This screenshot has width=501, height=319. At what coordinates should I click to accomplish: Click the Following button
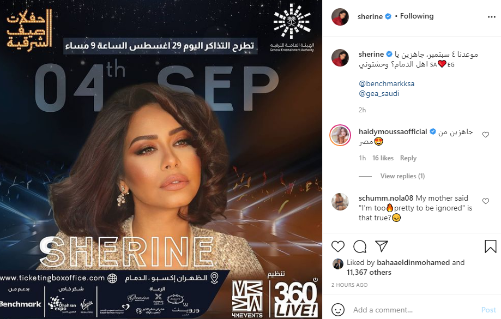[x=417, y=16]
